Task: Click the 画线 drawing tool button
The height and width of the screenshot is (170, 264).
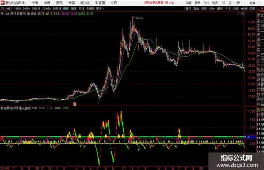Action: (x=220, y=9)
